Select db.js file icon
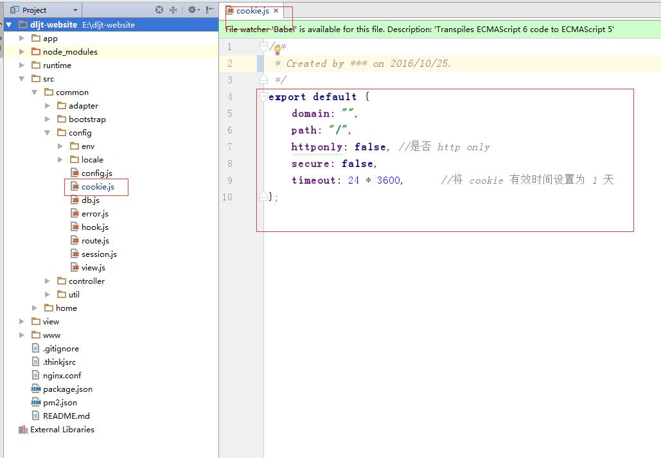This screenshot has width=661, height=458. point(75,200)
